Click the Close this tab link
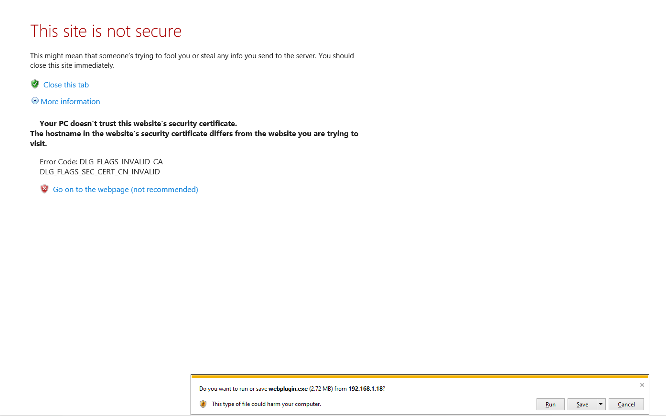Viewport: 666px width, 416px height. click(x=66, y=85)
